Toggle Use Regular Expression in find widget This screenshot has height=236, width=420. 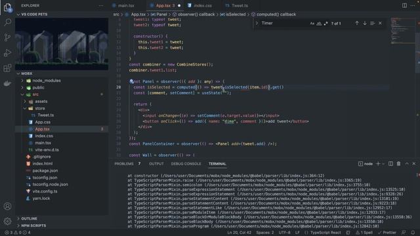click(x=325, y=24)
